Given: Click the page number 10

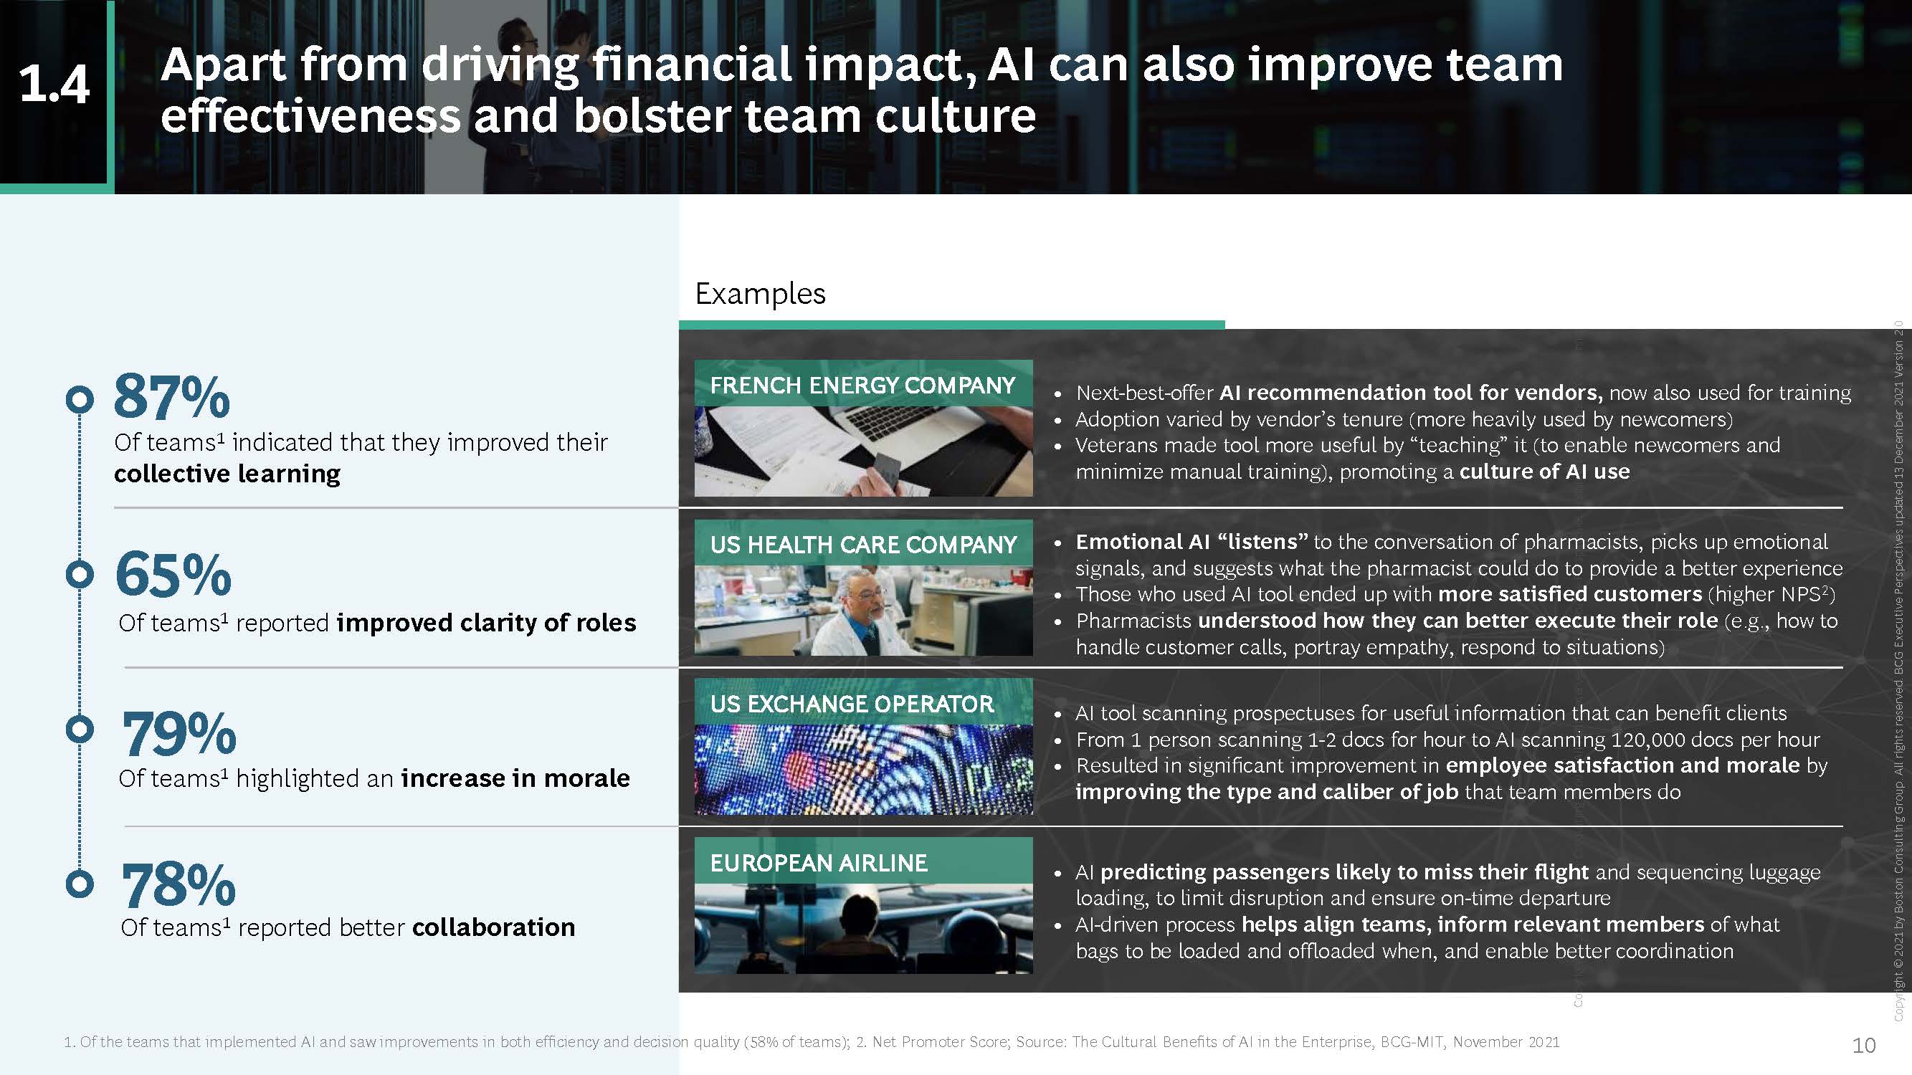Looking at the screenshot, I should pos(1864,1046).
